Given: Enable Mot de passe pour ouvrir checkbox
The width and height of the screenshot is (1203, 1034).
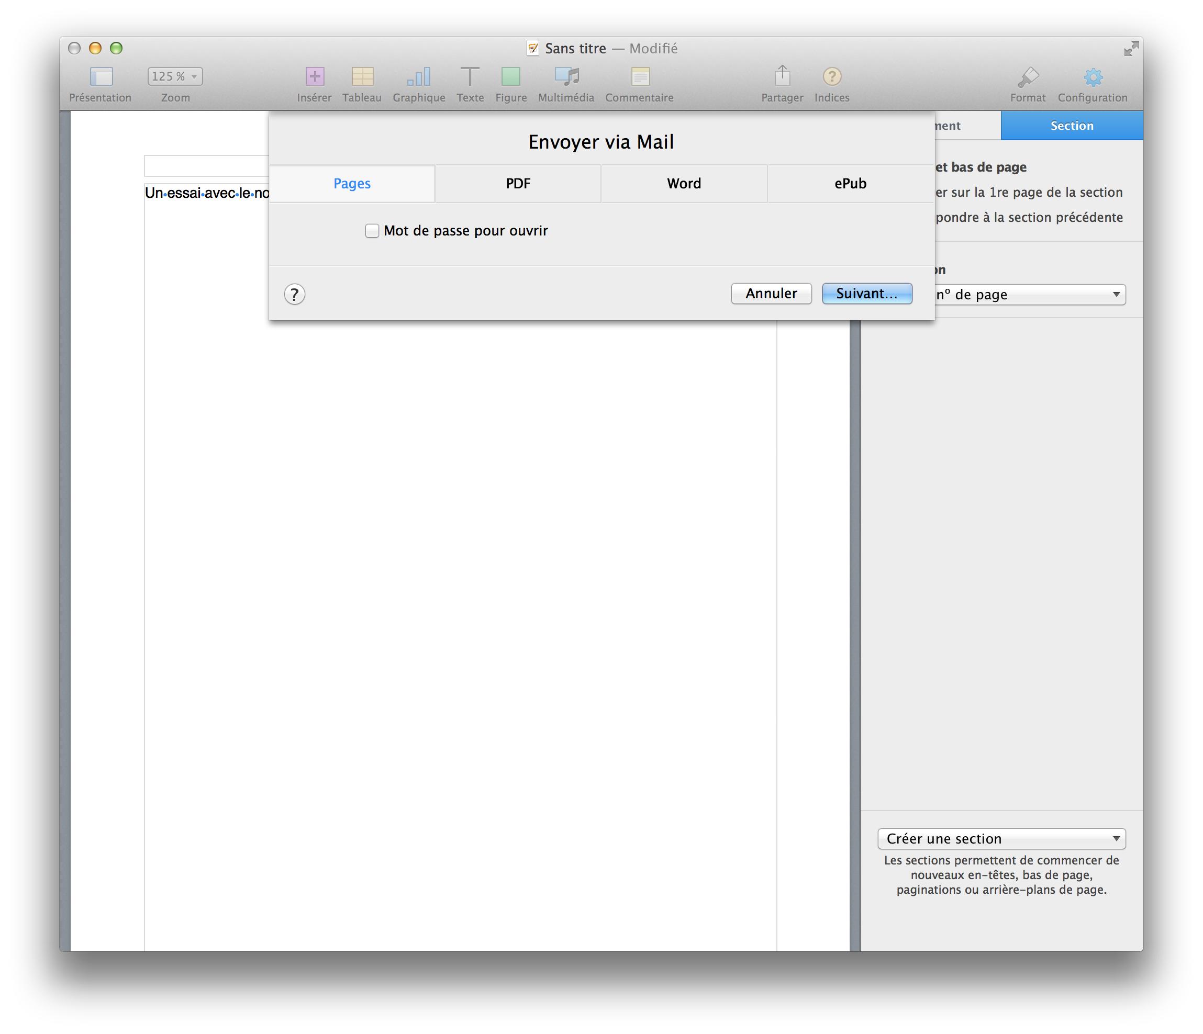Looking at the screenshot, I should pyautogui.click(x=372, y=231).
